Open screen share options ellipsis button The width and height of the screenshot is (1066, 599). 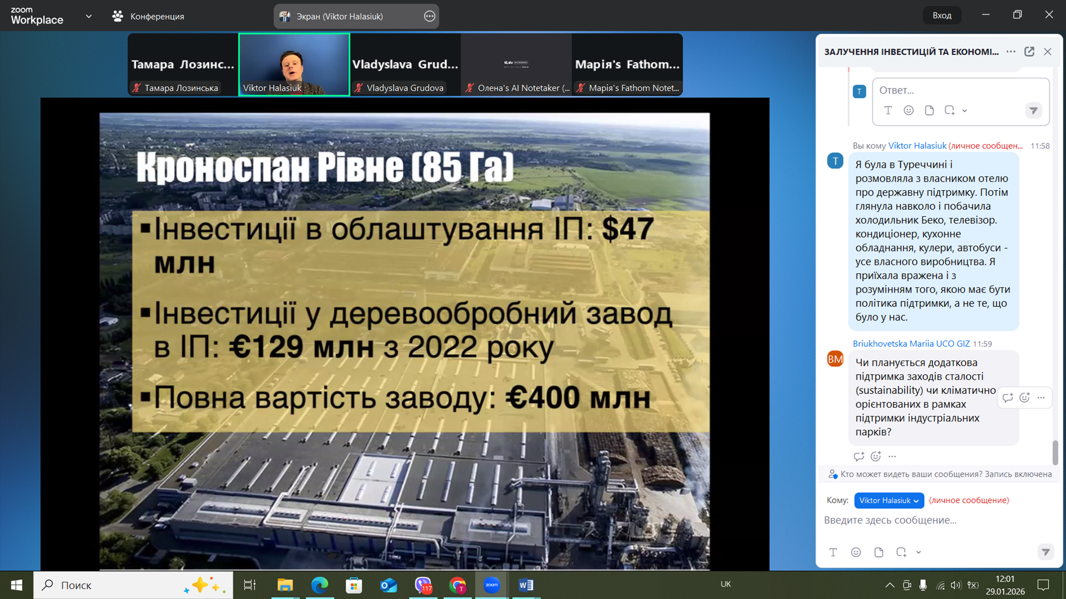429,16
